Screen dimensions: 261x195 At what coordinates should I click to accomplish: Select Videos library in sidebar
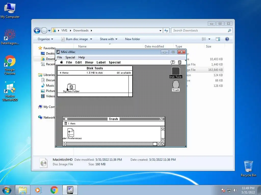pyautogui.click(x=50, y=96)
